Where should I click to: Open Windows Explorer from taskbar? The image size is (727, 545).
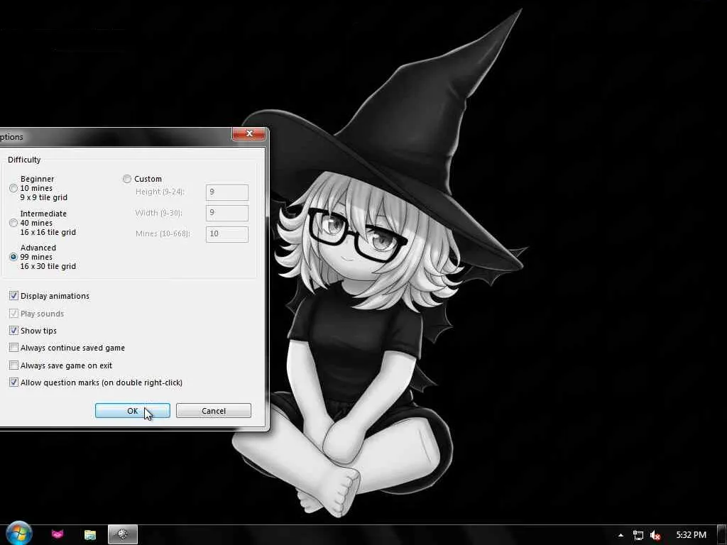[x=90, y=535]
